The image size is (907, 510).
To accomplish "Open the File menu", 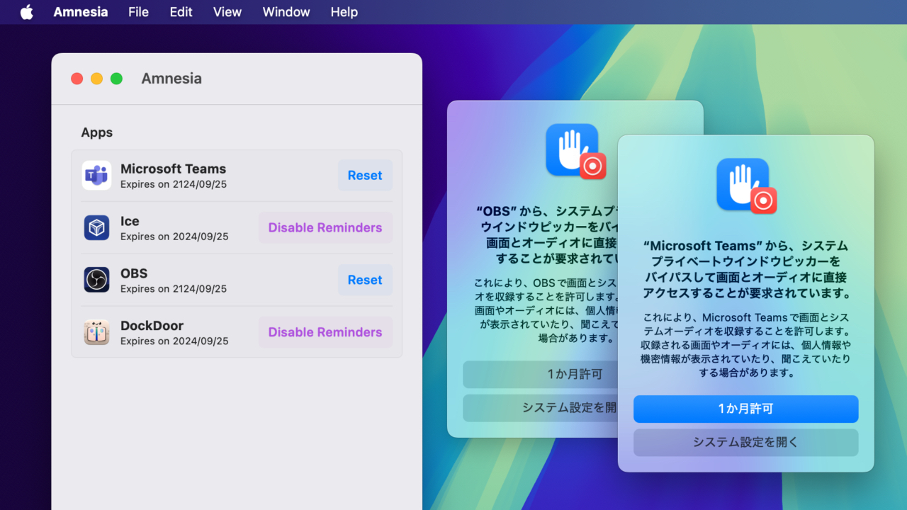I will (x=139, y=12).
